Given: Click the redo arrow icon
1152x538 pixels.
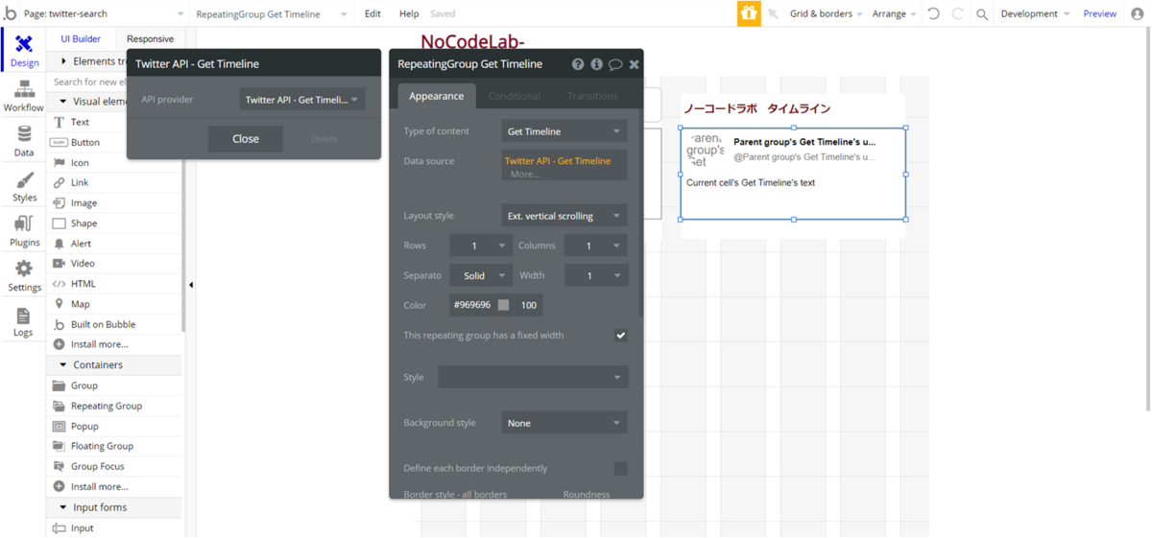Looking at the screenshot, I should (x=957, y=13).
